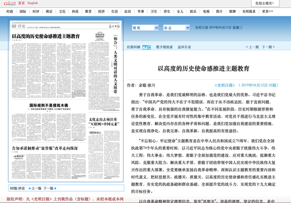This screenshot has width=291, height=203.
Task: Click 更多>> in the navigation bar
Action: tap(267, 12)
